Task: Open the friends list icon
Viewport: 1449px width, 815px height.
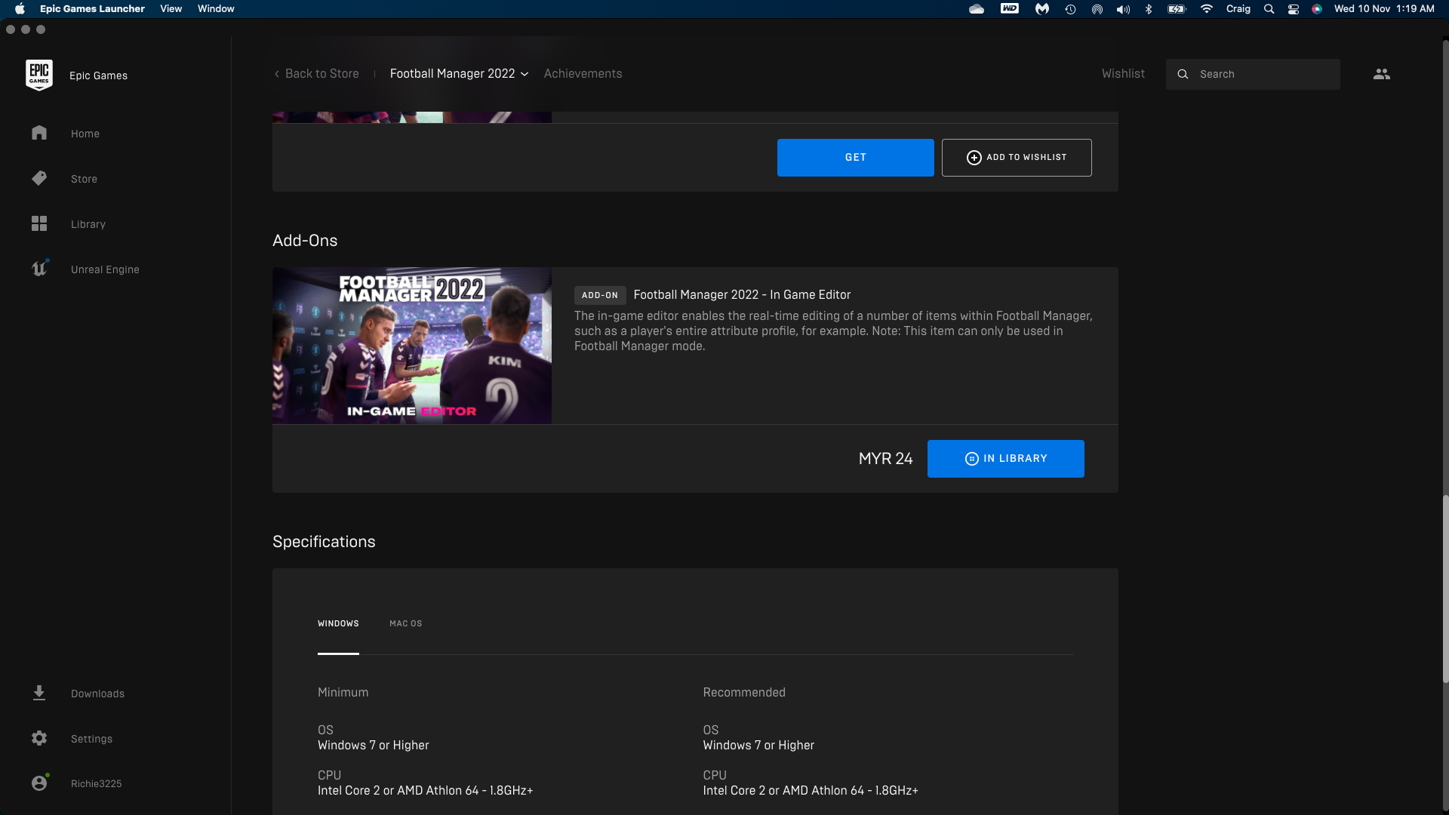Action: pyautogui.click(x=1382, y=74)
